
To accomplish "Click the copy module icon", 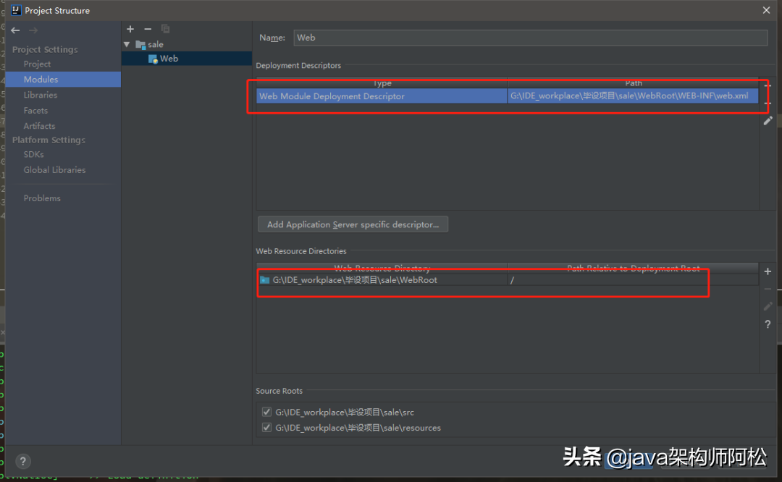I will [166, 29].
